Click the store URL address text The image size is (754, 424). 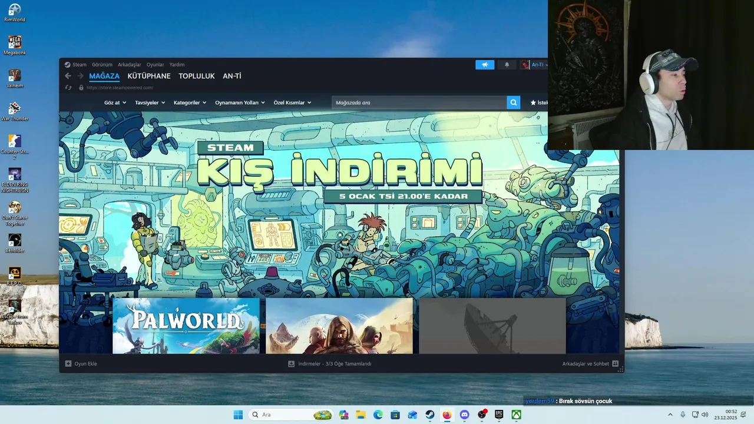click(x=120, y=88)
